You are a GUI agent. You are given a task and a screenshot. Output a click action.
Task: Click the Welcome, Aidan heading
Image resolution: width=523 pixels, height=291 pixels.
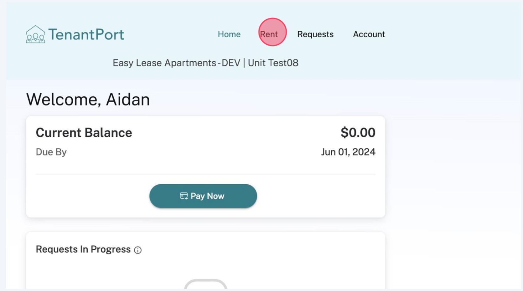coord(88,100)
